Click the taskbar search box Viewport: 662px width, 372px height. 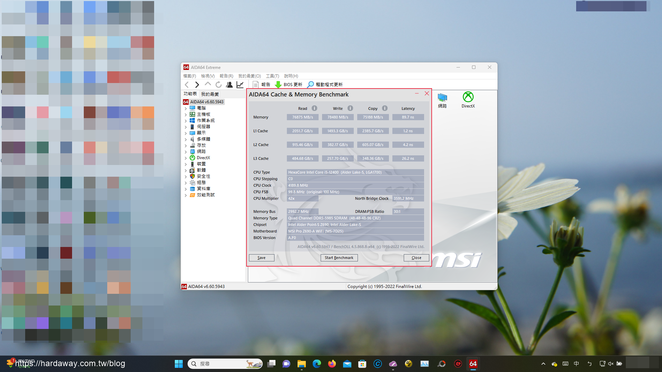tap(225, 364)
